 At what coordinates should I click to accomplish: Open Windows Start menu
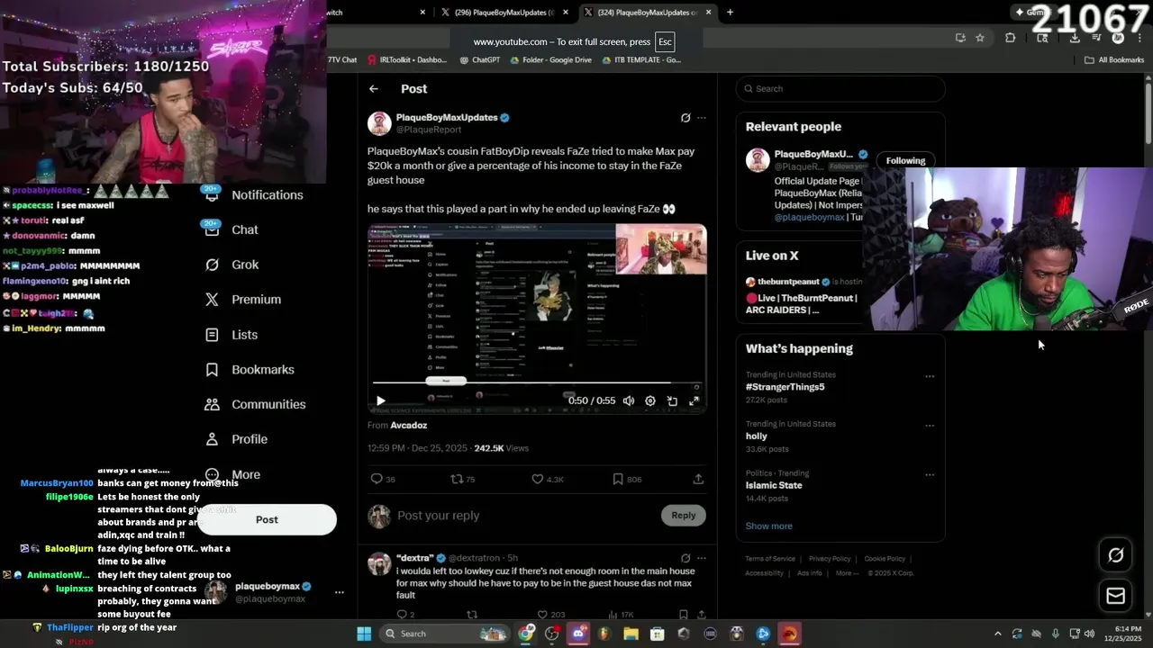pos(364,634)
